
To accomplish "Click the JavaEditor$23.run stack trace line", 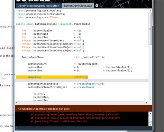I will click(75, 118).
